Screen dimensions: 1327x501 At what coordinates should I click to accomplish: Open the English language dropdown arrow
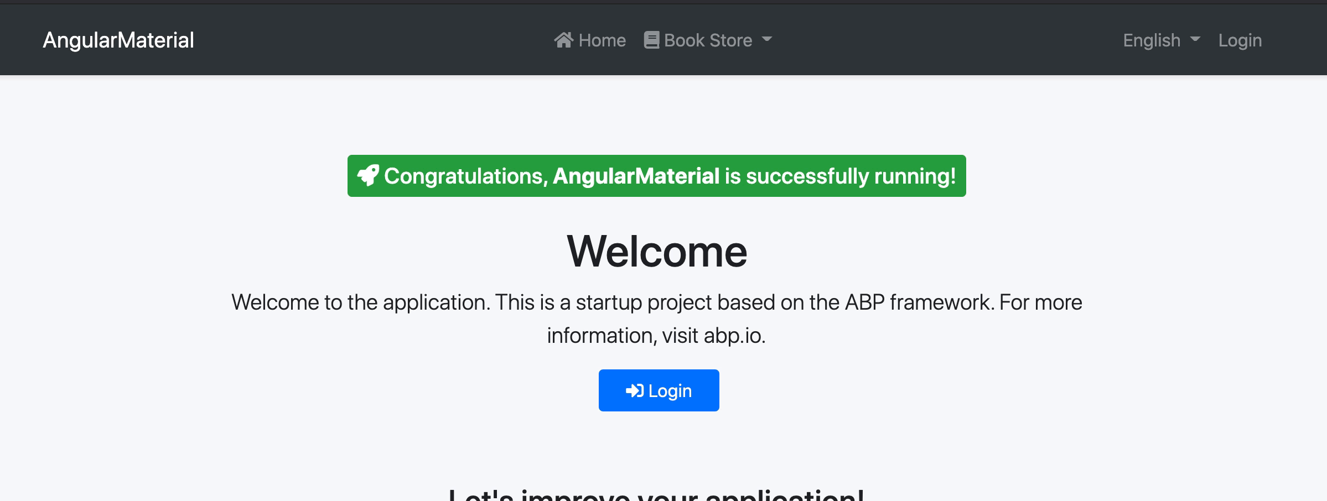coord(1195,39)
